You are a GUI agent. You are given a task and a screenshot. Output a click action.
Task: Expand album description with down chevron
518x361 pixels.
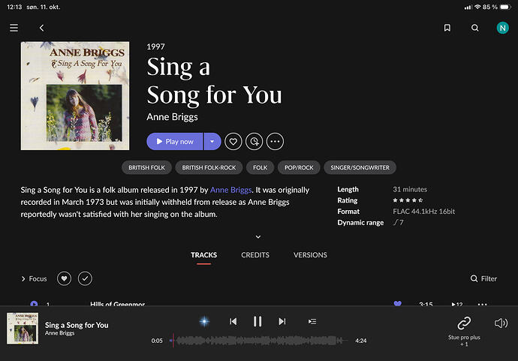point(258,237)
